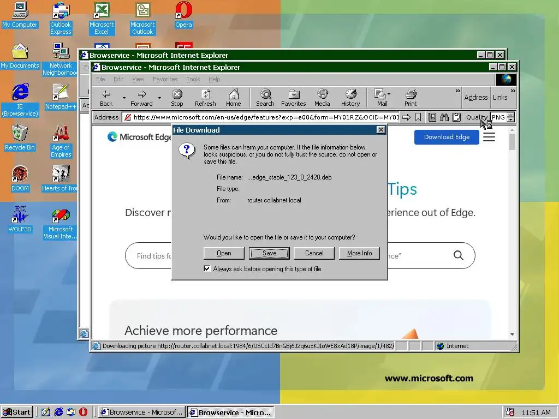Screen dimensions: 559x419
Task: Click Opera icon in quick launch bar
Action: (83, 412)
